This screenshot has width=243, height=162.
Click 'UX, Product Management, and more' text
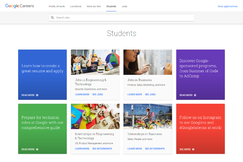(x=94, y=143)
